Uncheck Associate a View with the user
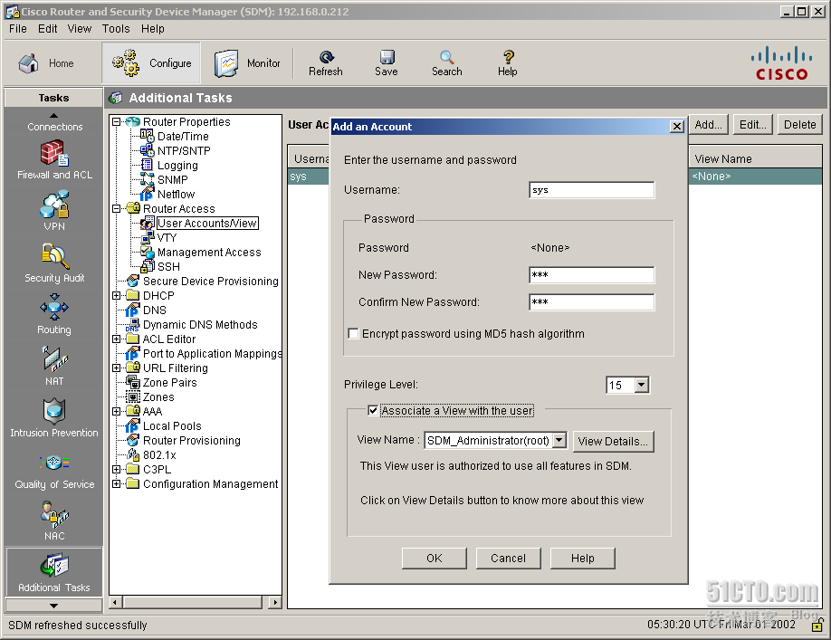Viewport: 831px width, 640px height. point(373,411)
